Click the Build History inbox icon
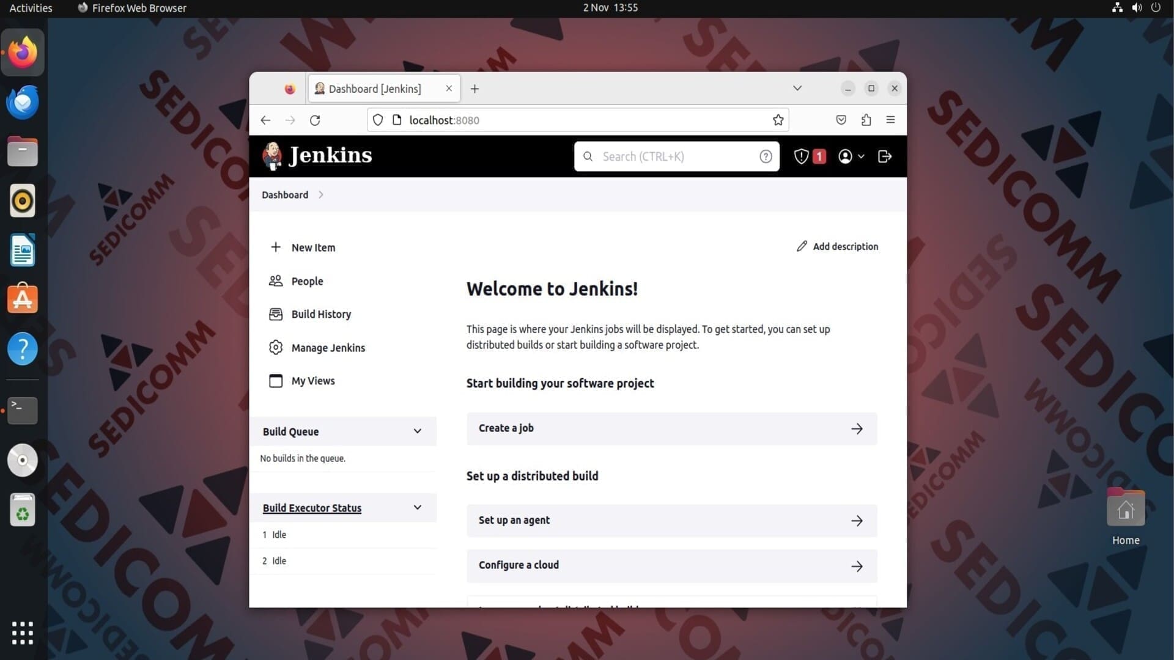The image size is (1174, 660). pyautogui.click(x=276, y=314)
